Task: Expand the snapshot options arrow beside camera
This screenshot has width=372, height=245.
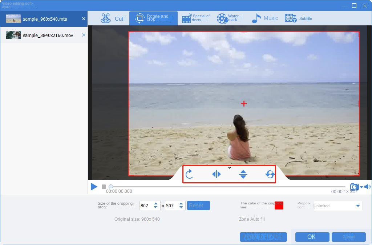Action: pyautogui.click(x=361, y=187)
